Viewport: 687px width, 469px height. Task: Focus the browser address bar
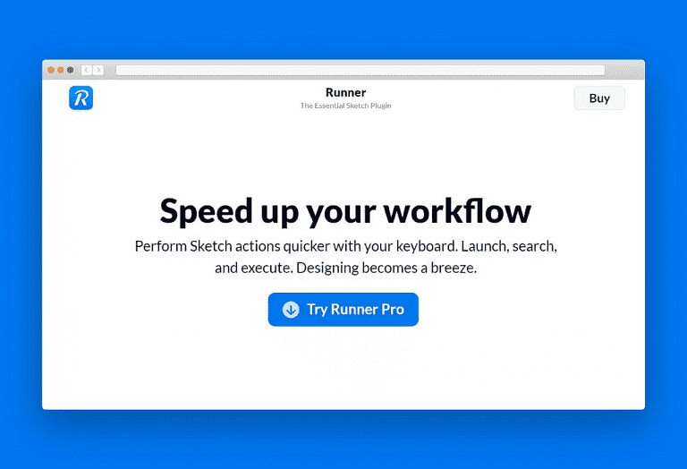tap(360, 70)
